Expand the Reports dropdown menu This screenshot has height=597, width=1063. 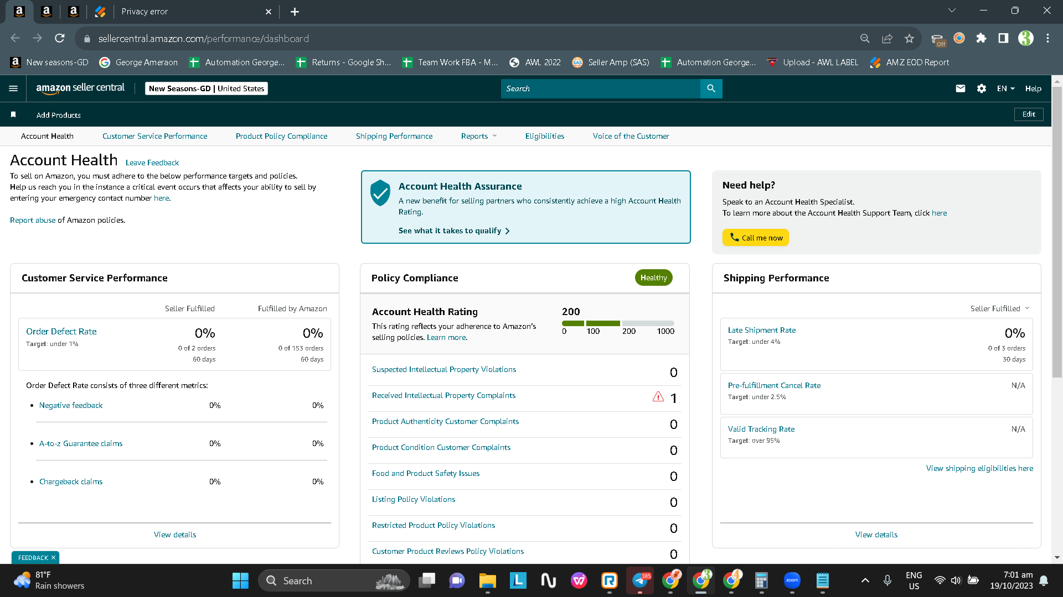(x=479, y=136)
